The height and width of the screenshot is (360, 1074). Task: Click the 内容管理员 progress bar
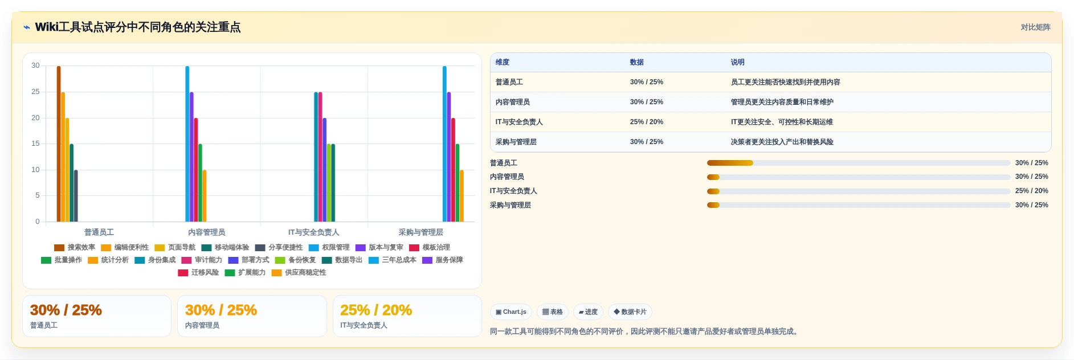point(859,177)
